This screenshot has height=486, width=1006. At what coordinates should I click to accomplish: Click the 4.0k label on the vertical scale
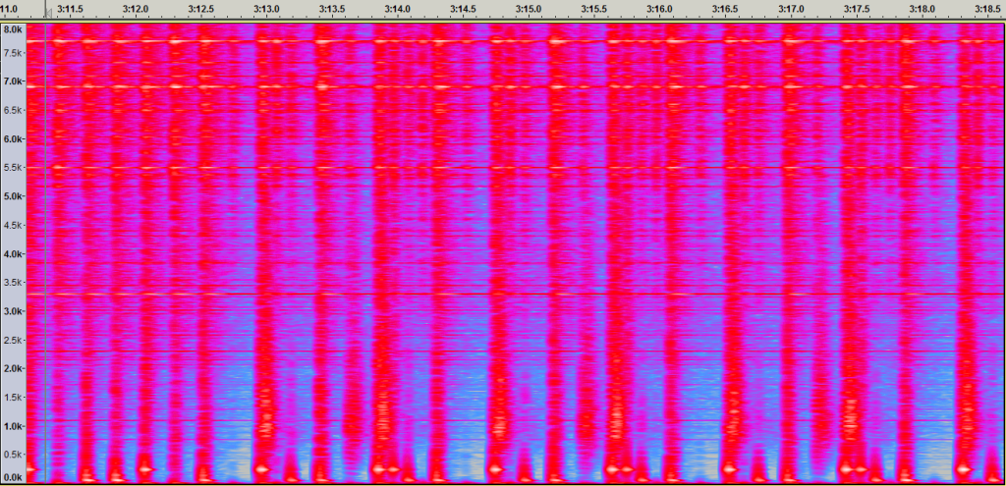click(13, 254)
